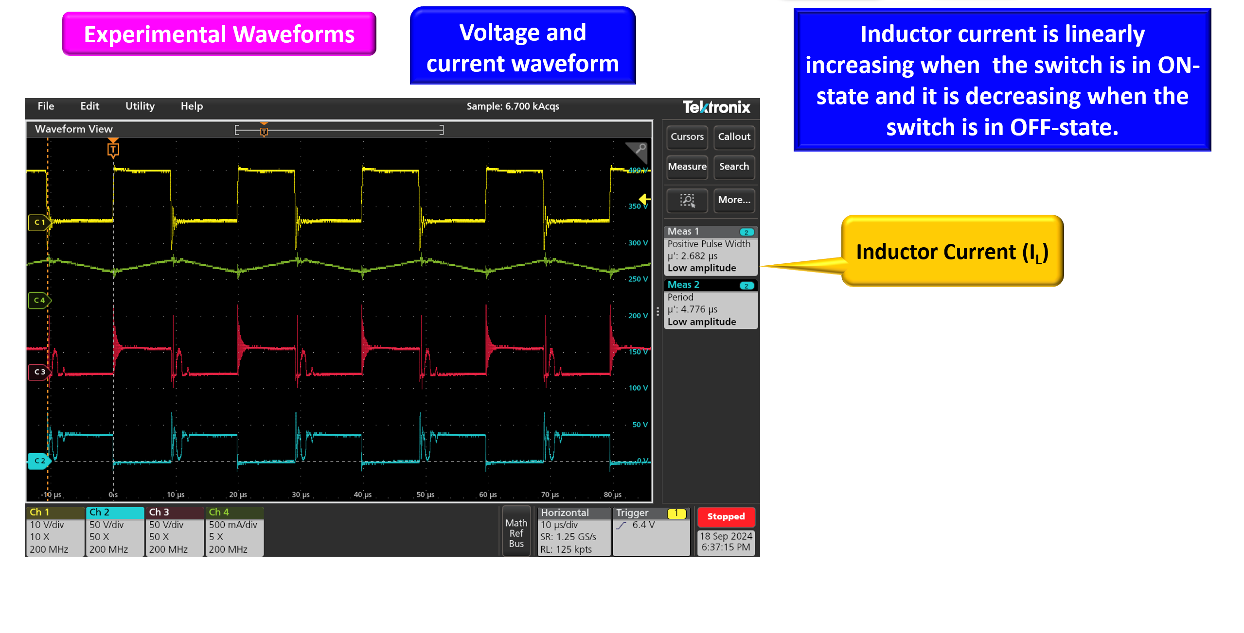Screen dimensions: 1244x633
Task: Expand the Meas 2 Period badge
Action: pyautogui.click(x=710, y=304)
